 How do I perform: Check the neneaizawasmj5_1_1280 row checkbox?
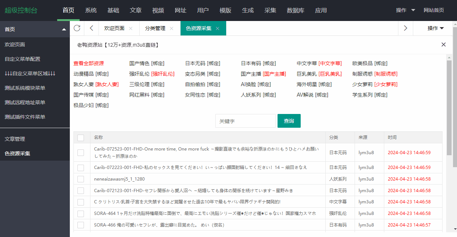tap(81, 179)
